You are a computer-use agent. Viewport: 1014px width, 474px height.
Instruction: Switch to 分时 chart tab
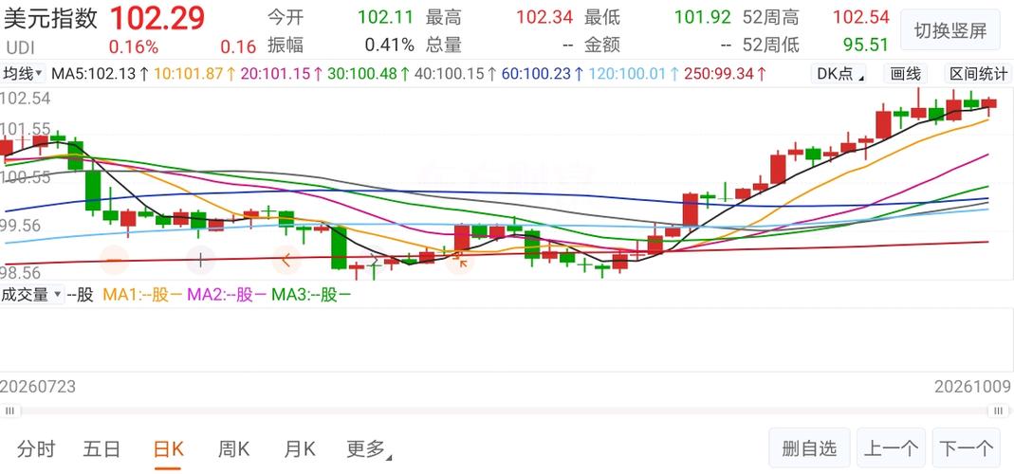(36, 448)
